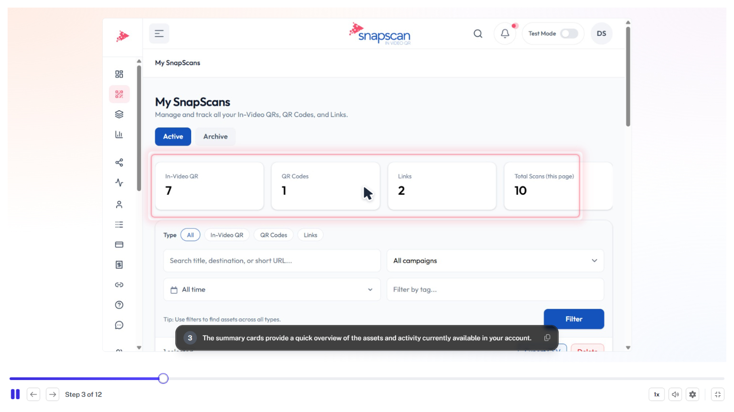734x412 pixels.
Task: Exit fullscreen in the player
Action: (718, 394)
